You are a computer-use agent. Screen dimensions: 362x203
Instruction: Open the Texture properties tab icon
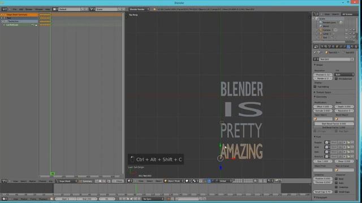tap(356, 47)
